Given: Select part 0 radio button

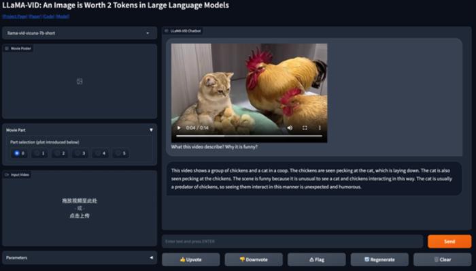Looking at the screenshot, I should (17, 153).
